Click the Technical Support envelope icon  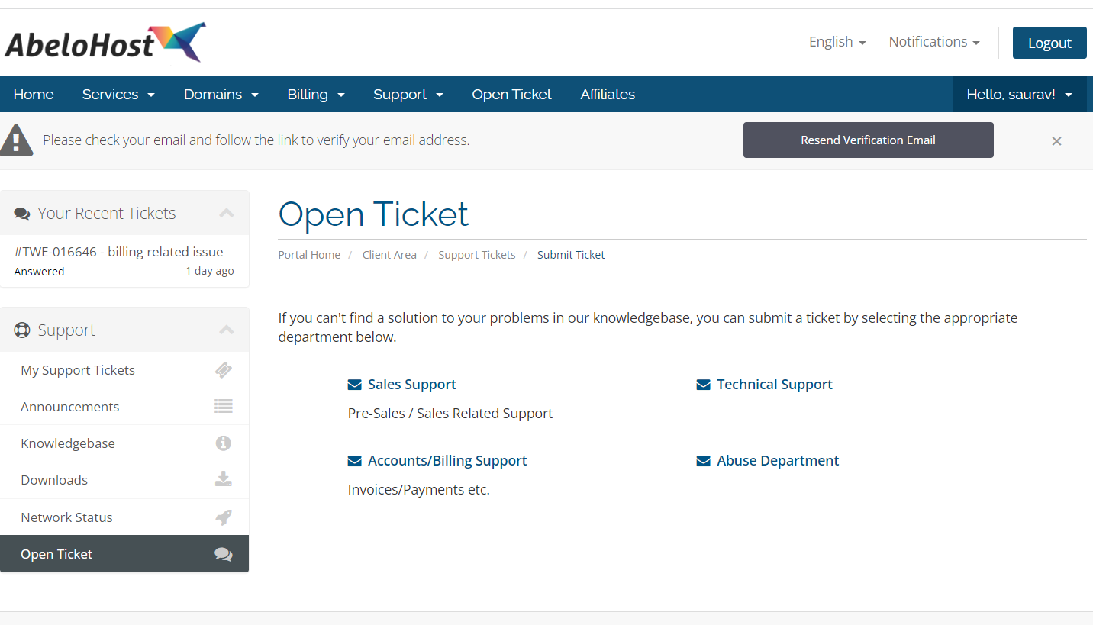pyautogui.click(x=703, y=384)
